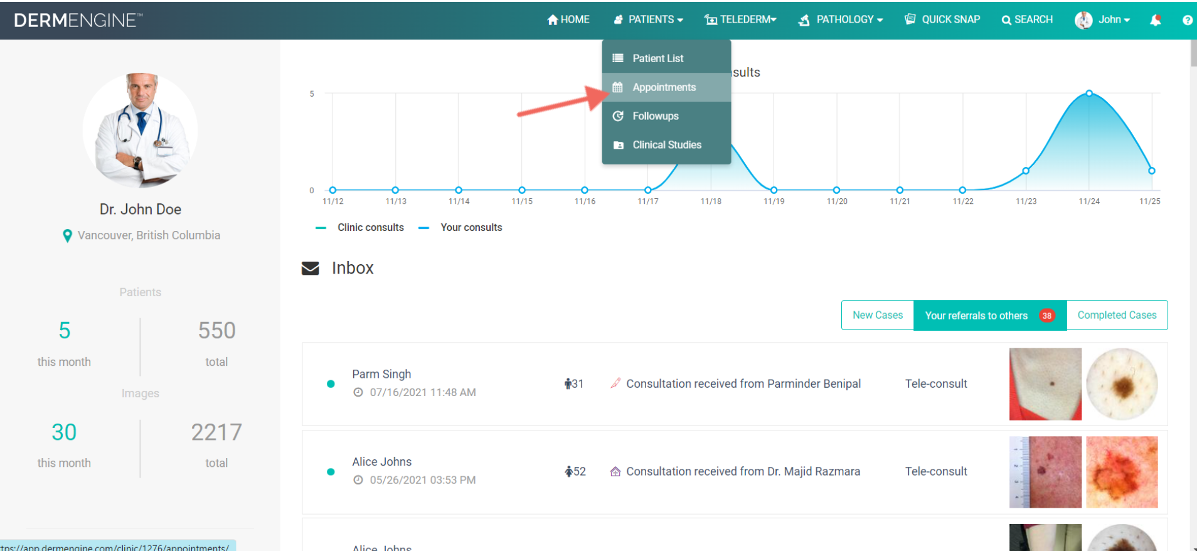Click Dr. John Doe profile photo
This screenshot has width=1197, height=551.
click(141, 130)
